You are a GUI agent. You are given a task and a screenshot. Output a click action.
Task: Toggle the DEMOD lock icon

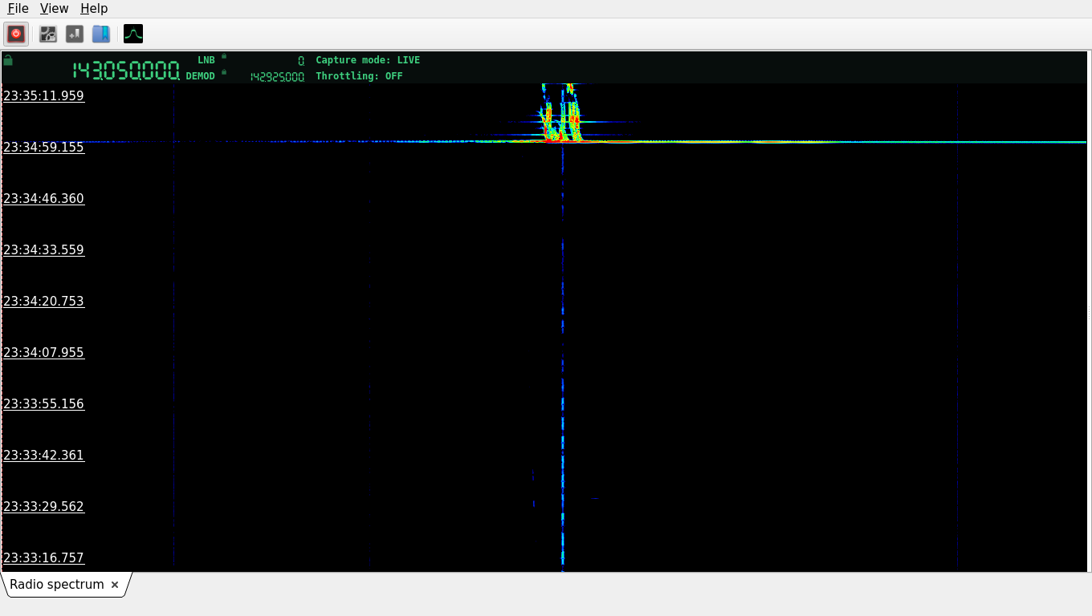(x=224, y=72)
